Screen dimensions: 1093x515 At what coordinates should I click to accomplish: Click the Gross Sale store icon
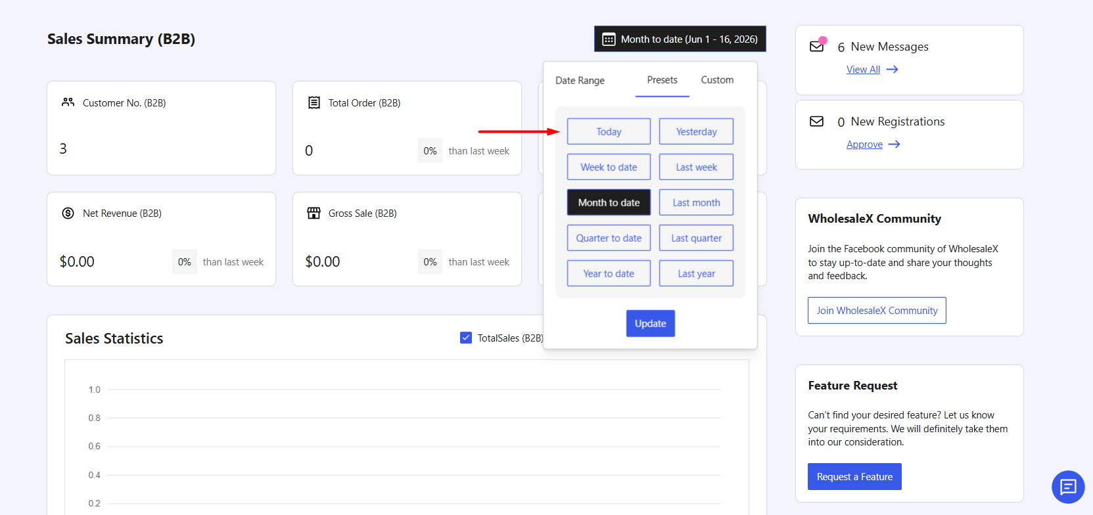[x=314, y=213]
